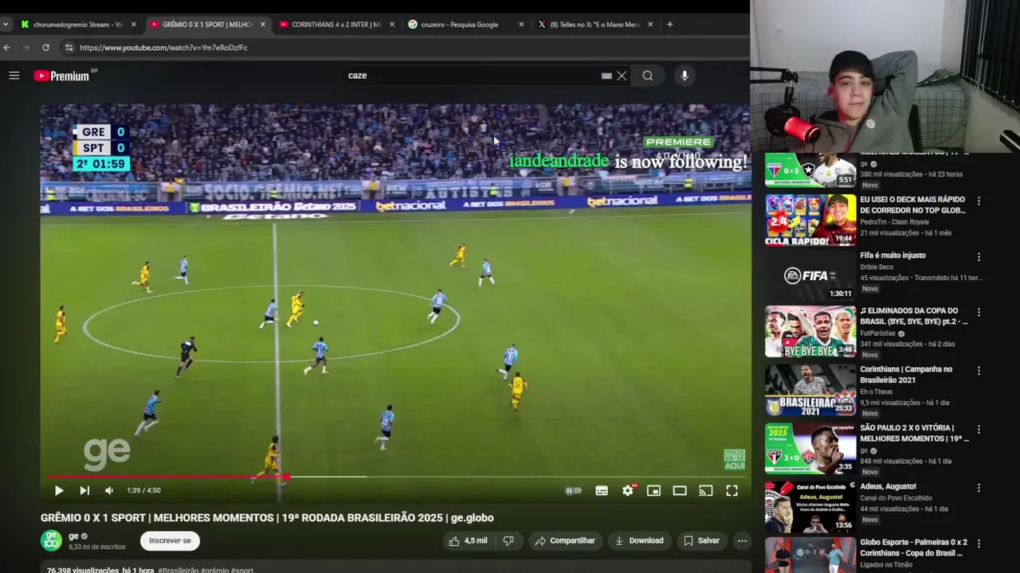Start voice search with microphone

(685, 76)
